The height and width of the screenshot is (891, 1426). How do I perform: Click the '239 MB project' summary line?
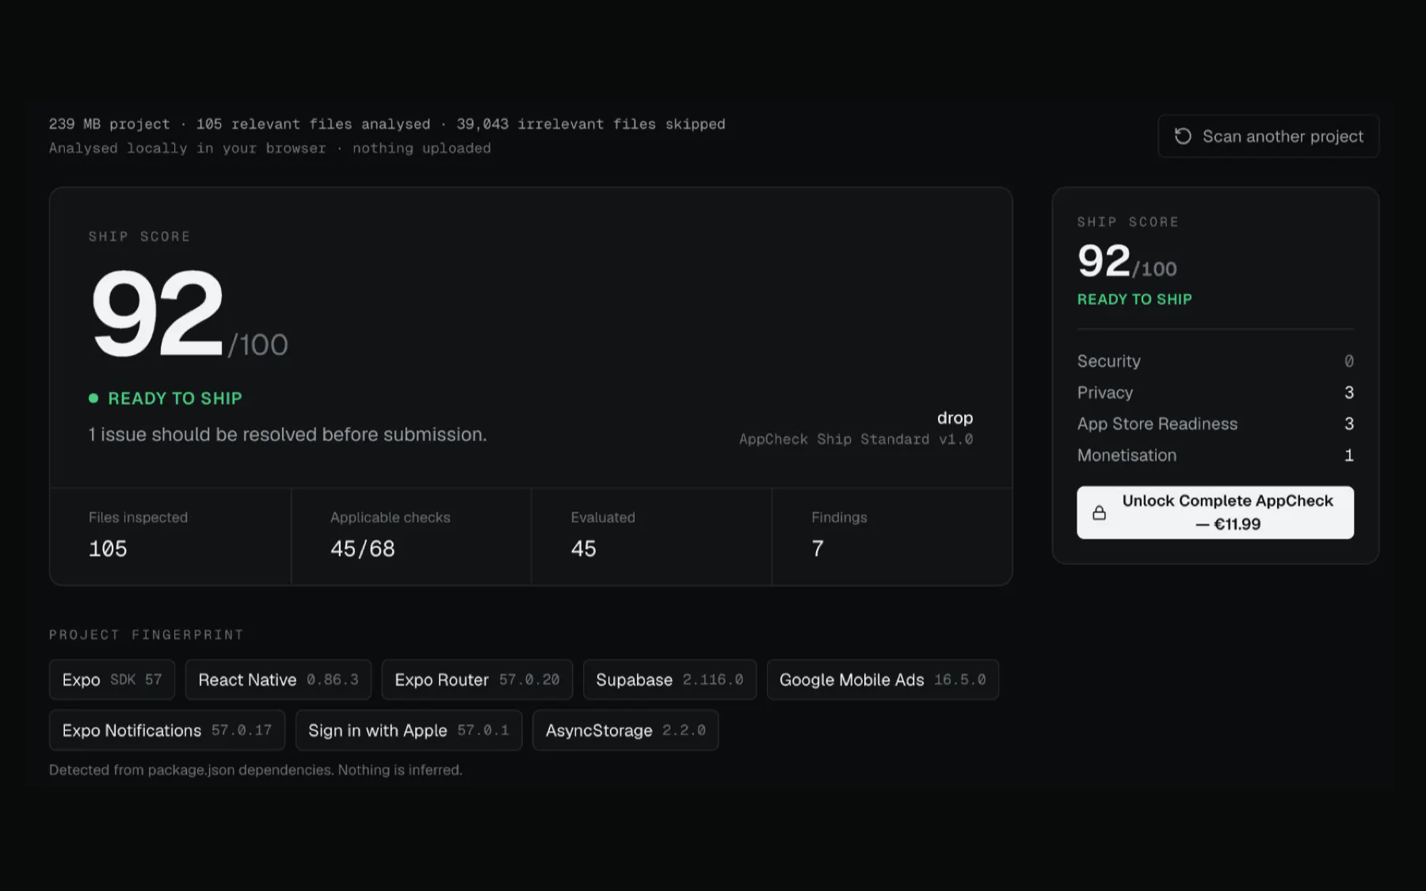(x=387, y=124)
